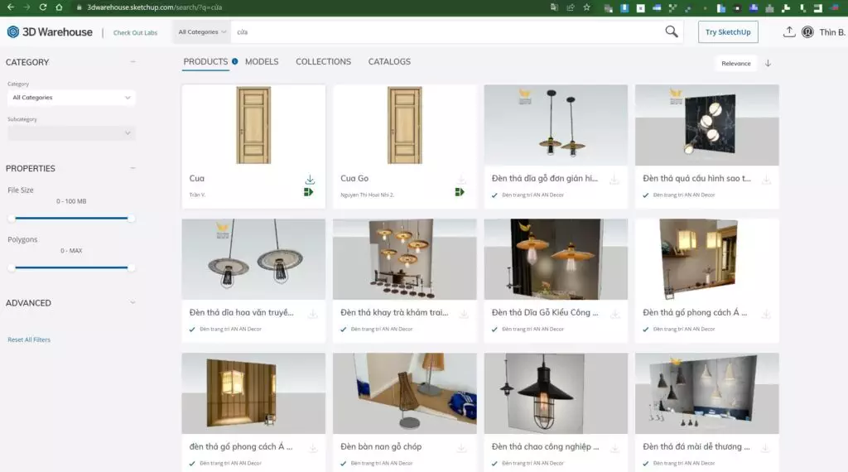The width and height of the screenshot is (848, 472).
Task: Open Đèn thả chao công nghiệp thumbnail
Action: (556, 393)
